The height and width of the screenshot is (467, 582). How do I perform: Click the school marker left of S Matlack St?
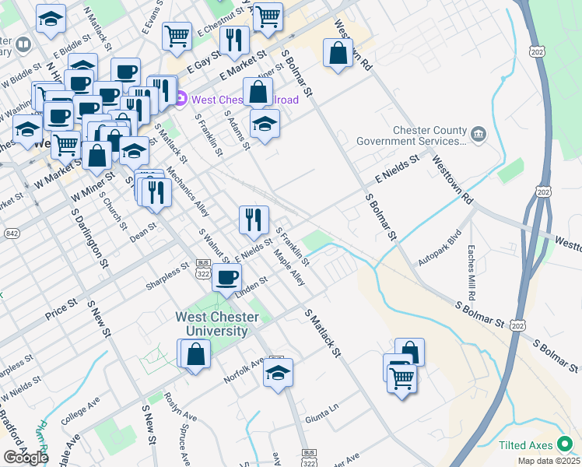(x=134, y=153)
